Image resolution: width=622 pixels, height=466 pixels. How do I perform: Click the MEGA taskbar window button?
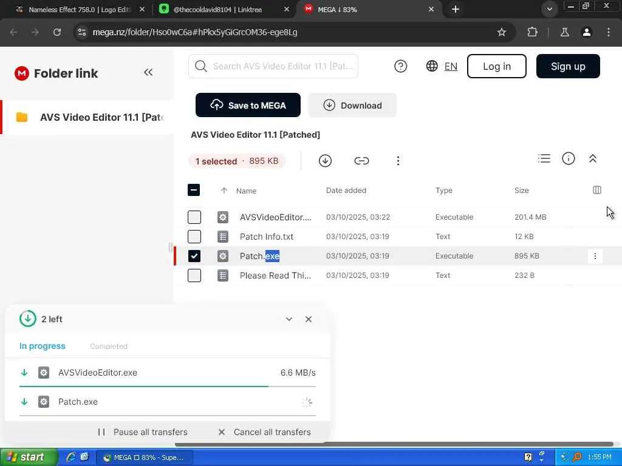coord(145,458)
